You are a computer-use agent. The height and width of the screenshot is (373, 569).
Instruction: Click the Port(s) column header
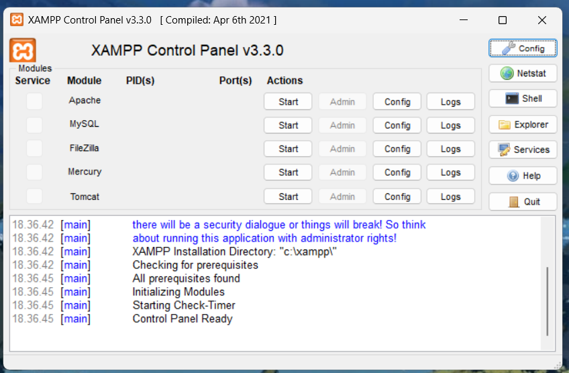tap(235, 81)
